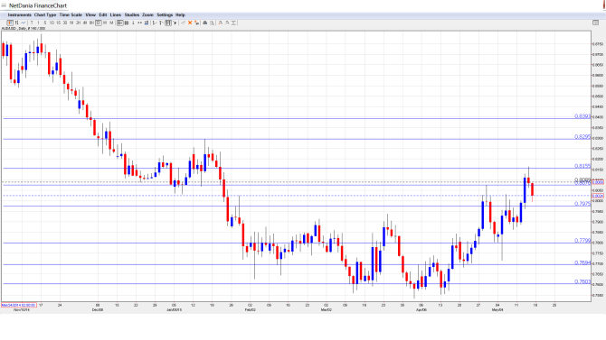This screenshot has height=340, width=606.
Task: Toggle the crosshair cursor tool
Action: 119,23
